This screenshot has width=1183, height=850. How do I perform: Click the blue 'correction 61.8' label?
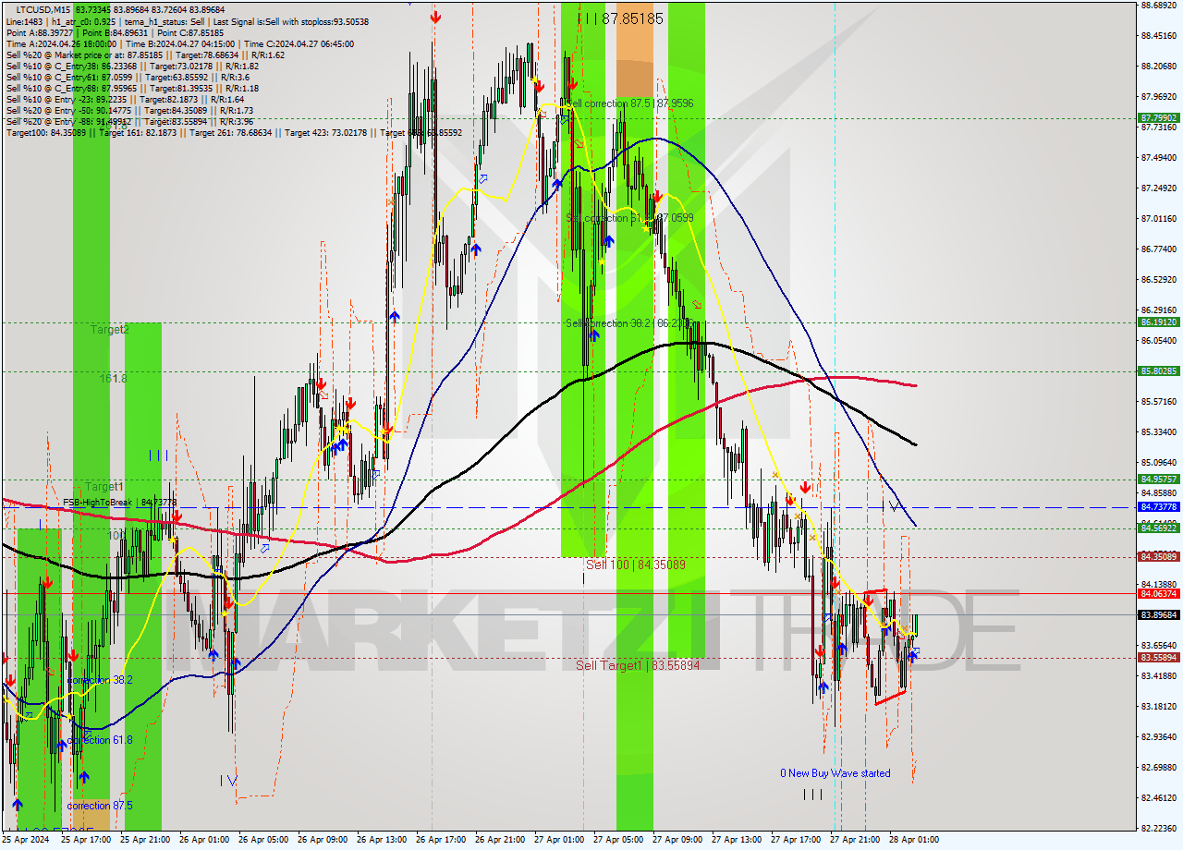(100, 740)
